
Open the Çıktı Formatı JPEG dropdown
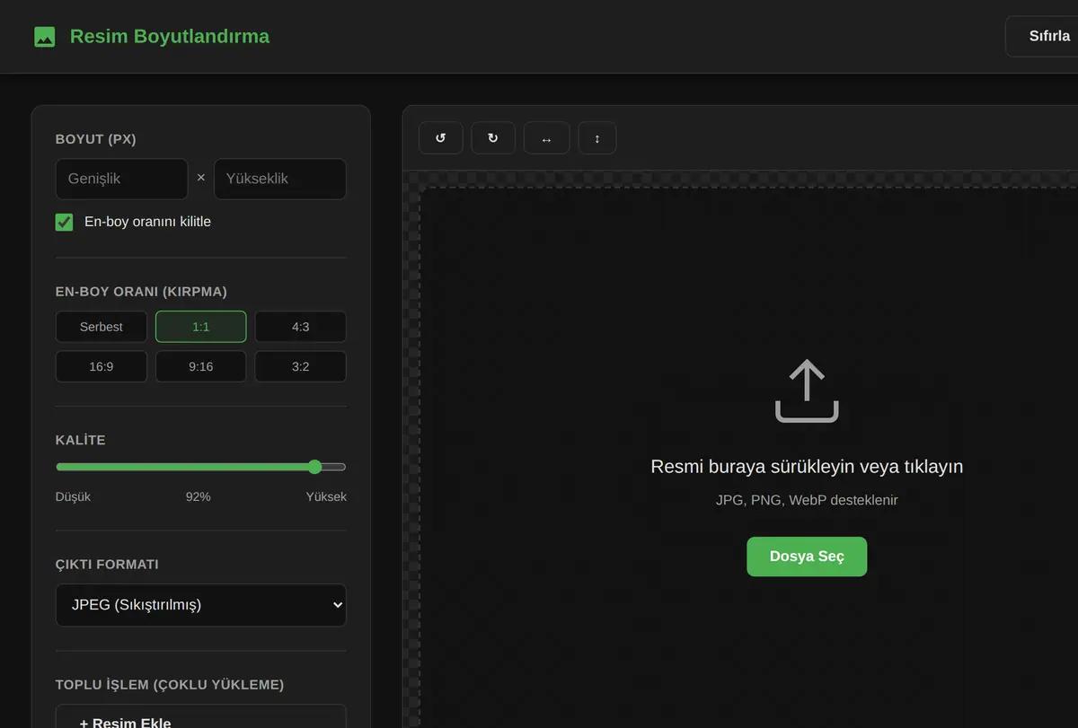(x=201, y=605)
